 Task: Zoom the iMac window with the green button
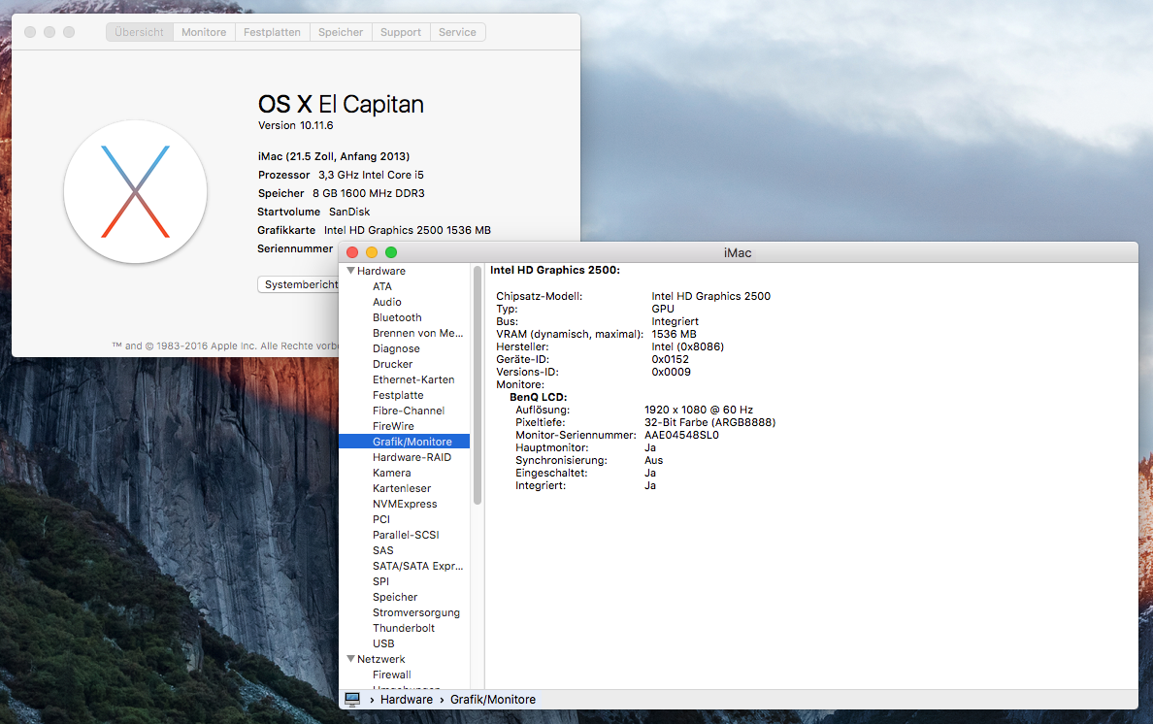391,252
